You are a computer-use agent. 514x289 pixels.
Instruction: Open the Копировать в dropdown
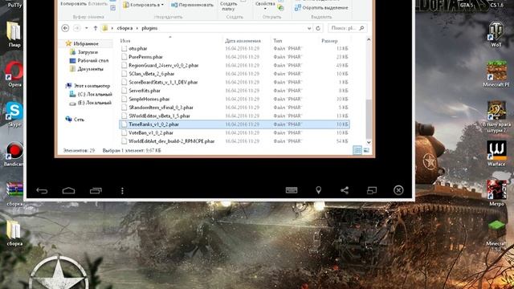click(143, 5)
